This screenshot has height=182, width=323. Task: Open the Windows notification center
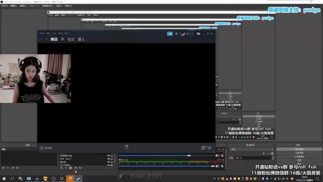point(317,178)
